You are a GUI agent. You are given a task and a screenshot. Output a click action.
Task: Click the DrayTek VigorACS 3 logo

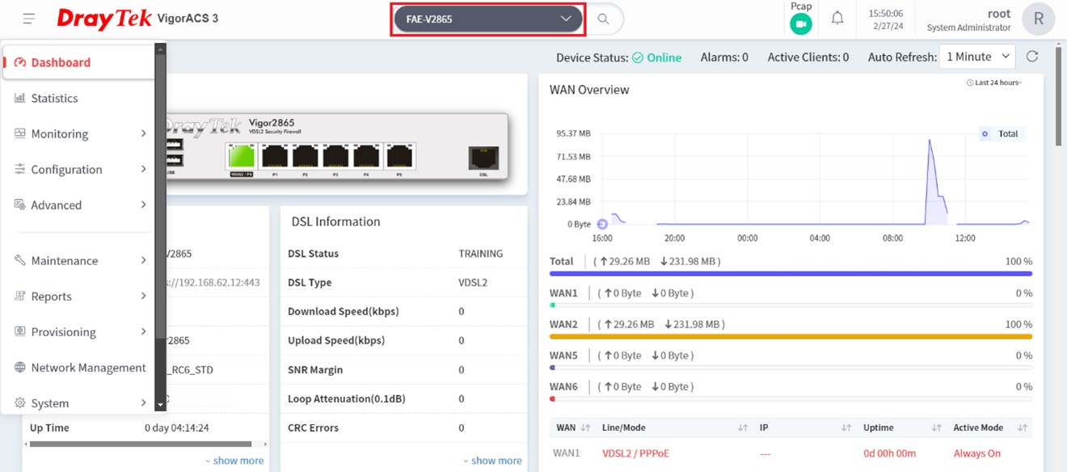(137, 19)
